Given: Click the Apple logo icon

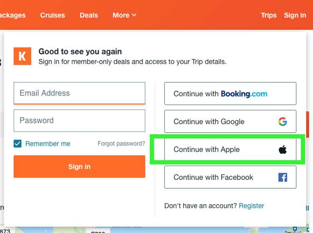Looking at the screenshot, I should tap(283, 149).
